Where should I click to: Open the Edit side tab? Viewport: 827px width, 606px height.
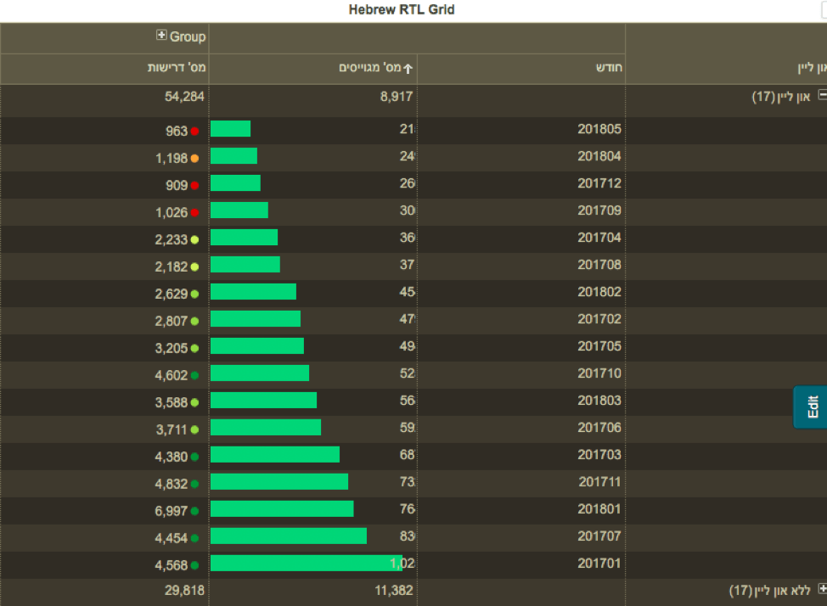coord(811,407)
